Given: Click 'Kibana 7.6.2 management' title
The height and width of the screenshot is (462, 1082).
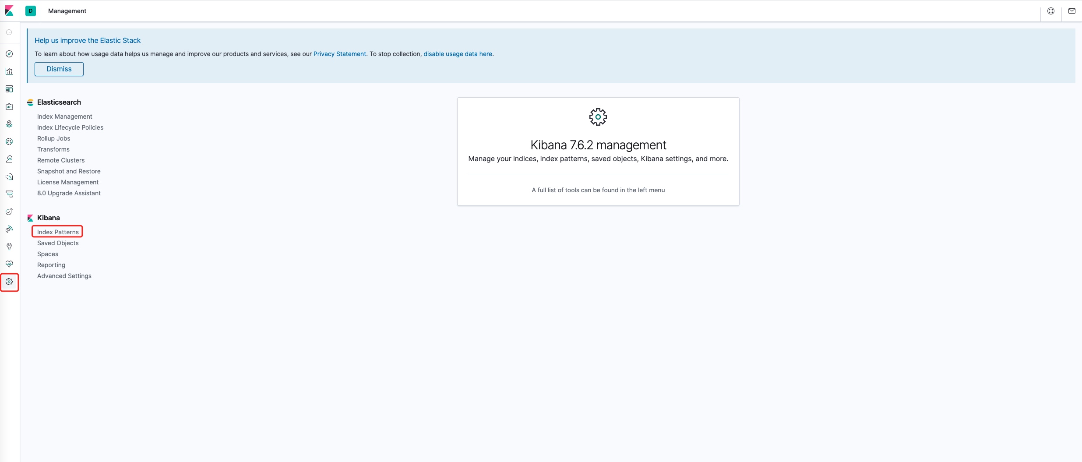Looking at the screenshot, I should tap(598, 145).
